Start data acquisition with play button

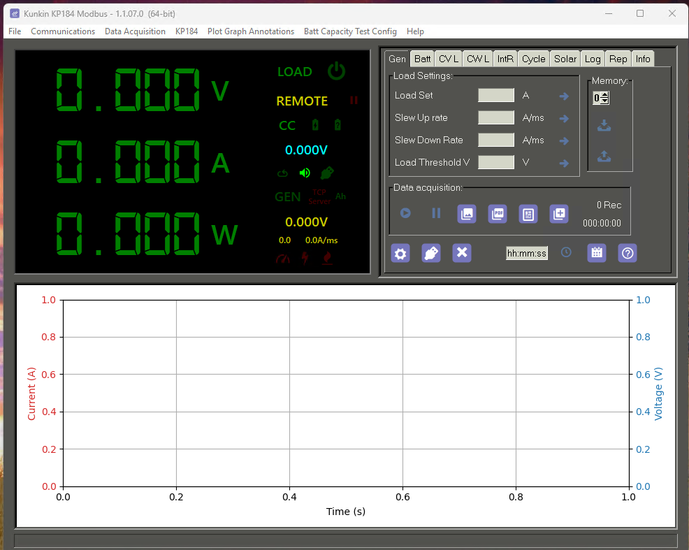(x=405, y=213)
